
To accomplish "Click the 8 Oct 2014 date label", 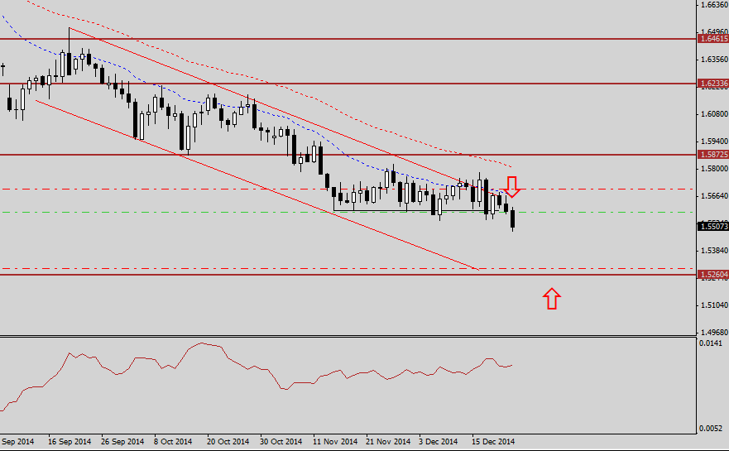I will click(175, 441).
